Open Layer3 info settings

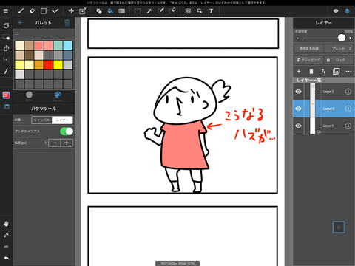pos(348,109)
